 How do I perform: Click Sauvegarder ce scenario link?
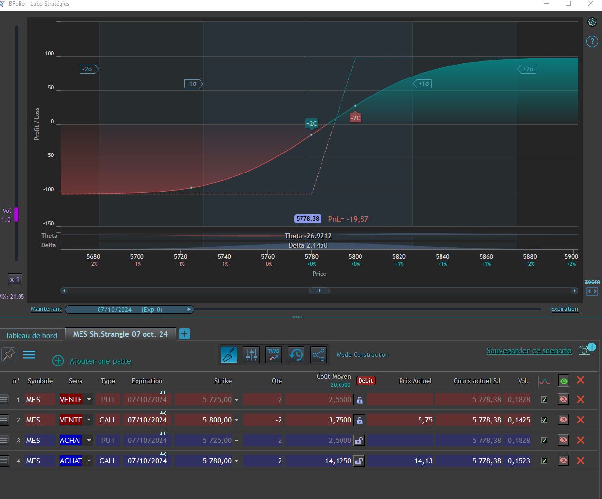(x=529, y=351)
